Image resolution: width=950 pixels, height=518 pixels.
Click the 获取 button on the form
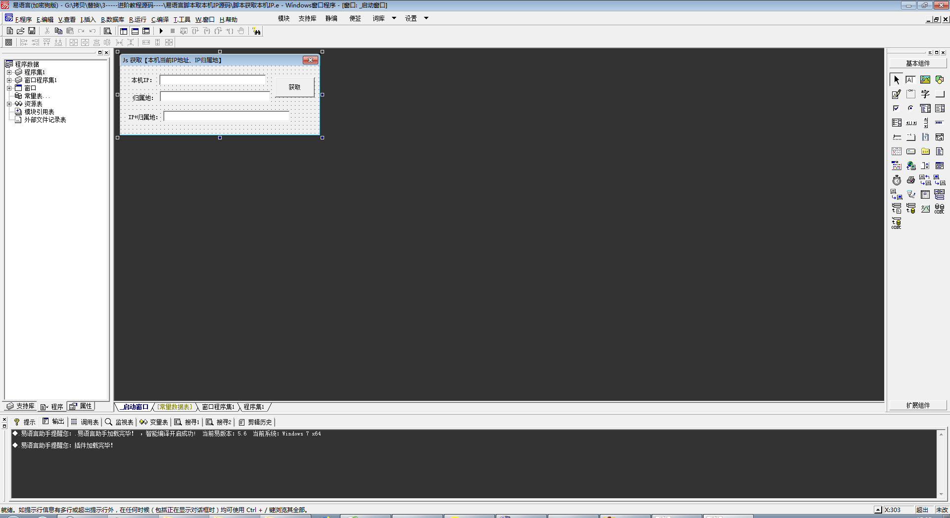point(294,87)
